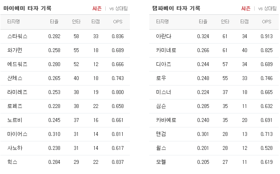Select batter 카바예로 row

[214, 120]
